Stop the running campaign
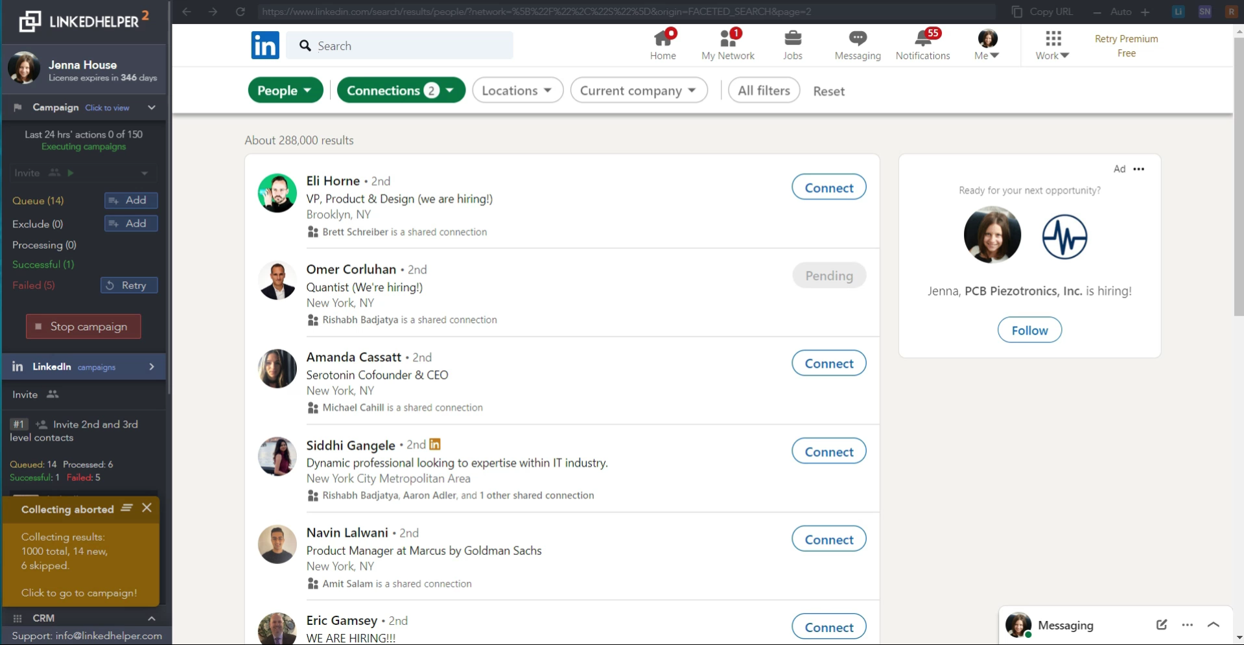Screen dimensions: 1244x645 coord(83,326)
